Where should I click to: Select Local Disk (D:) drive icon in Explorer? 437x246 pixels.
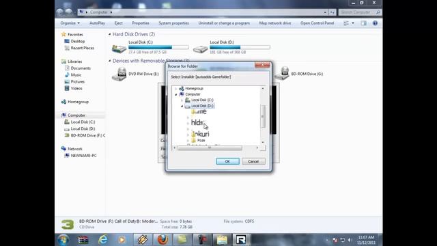(200, 49)
